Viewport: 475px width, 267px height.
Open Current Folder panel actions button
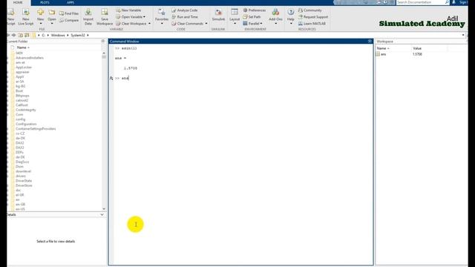pyautogui.click(x=102, y=42)
